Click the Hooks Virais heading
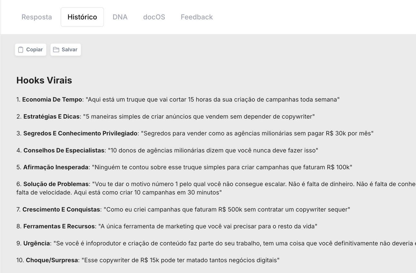Image resolution: width=416 pixels, height=273 pixels. [x=44, y=80]
